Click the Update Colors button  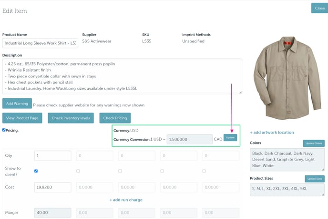point(313,143)
